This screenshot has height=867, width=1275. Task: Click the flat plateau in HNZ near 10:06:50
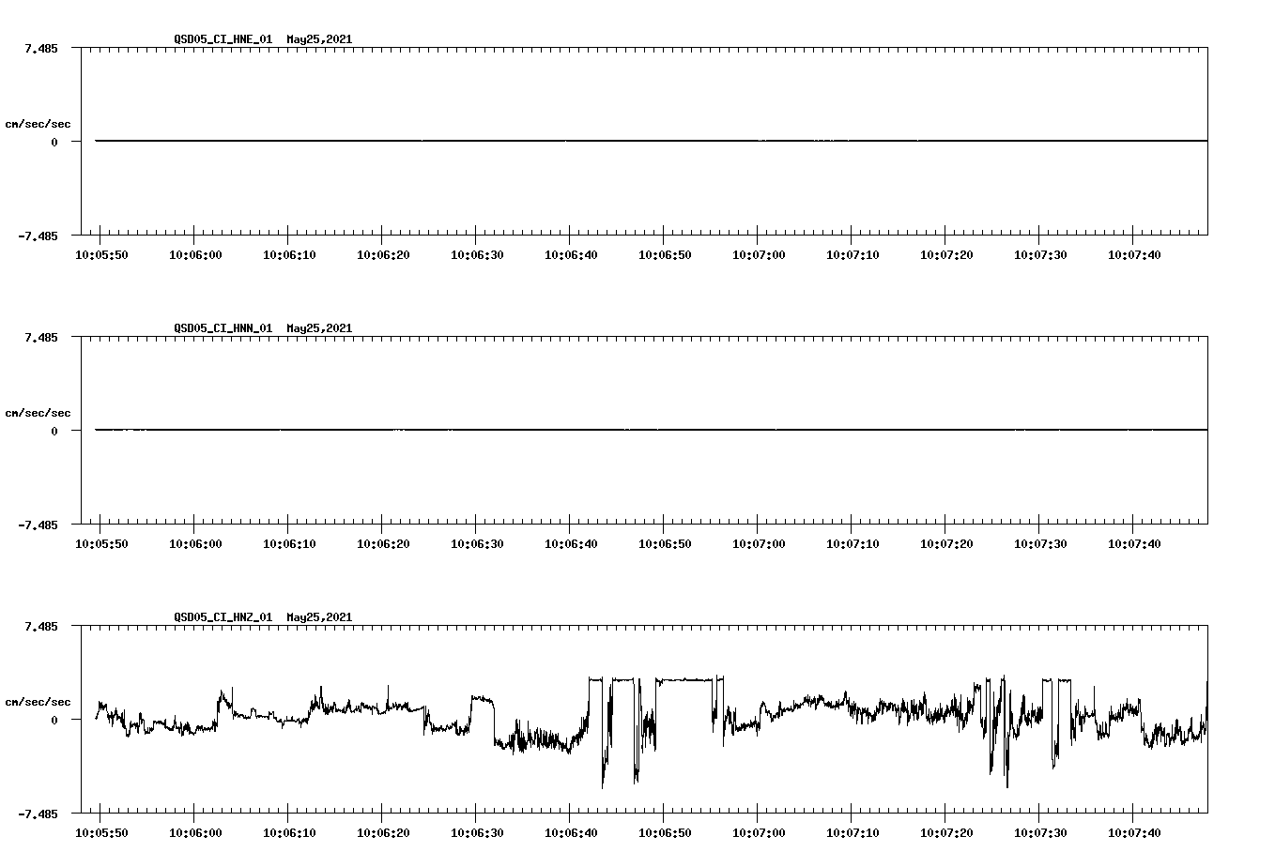tap(681, 677)
